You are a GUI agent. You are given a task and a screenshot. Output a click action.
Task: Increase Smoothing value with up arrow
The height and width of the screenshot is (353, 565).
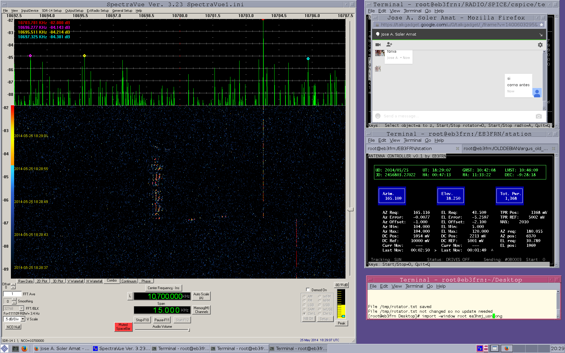coord(14,299)
